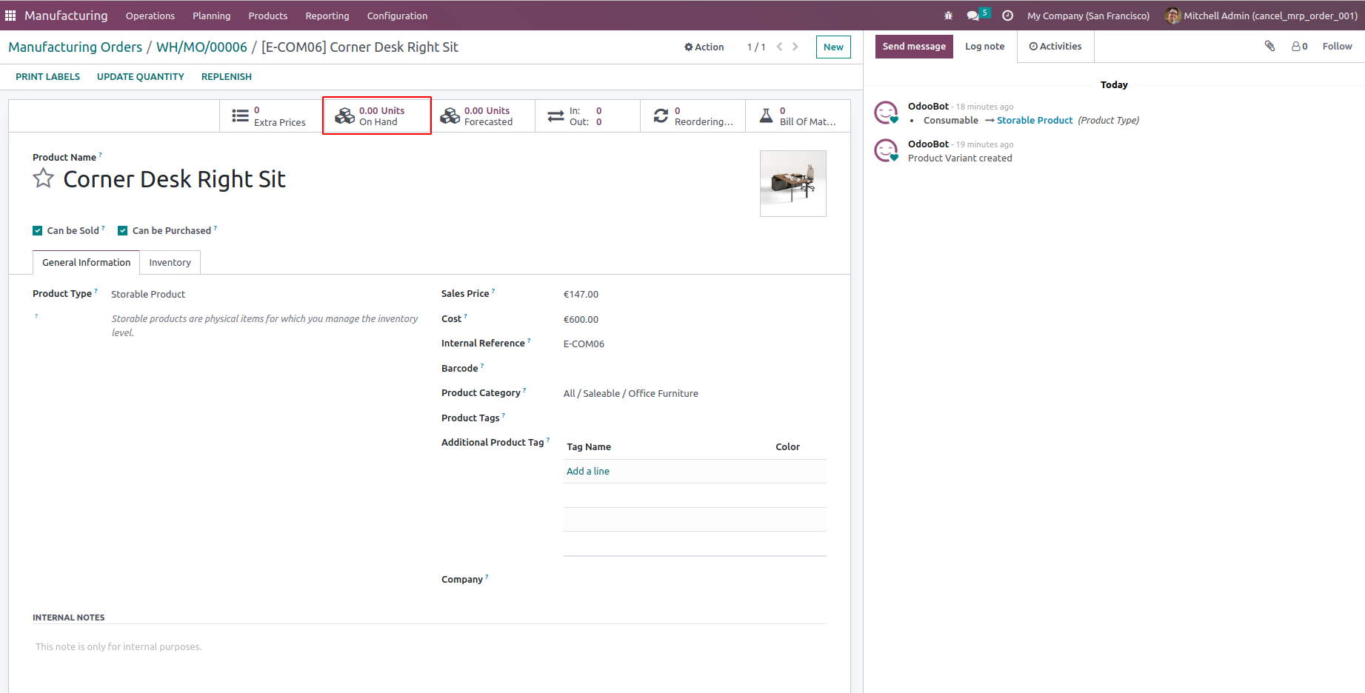1365x693 pixels.
Task: Open the Configuration menu
Action: 397,16
